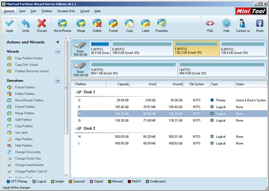269x191 pixels.
Task: Collapse the Wizards section
Action: (x=58, y=51)
